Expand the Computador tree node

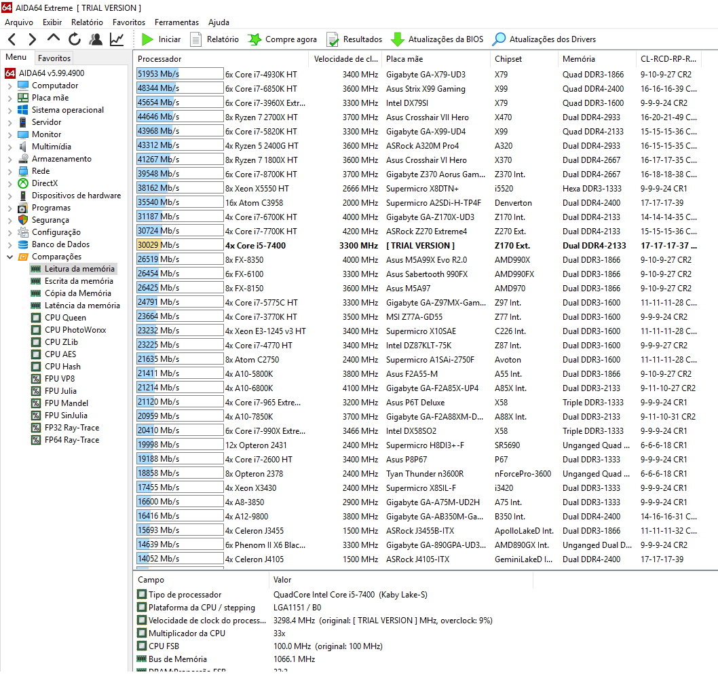[10, 86]
